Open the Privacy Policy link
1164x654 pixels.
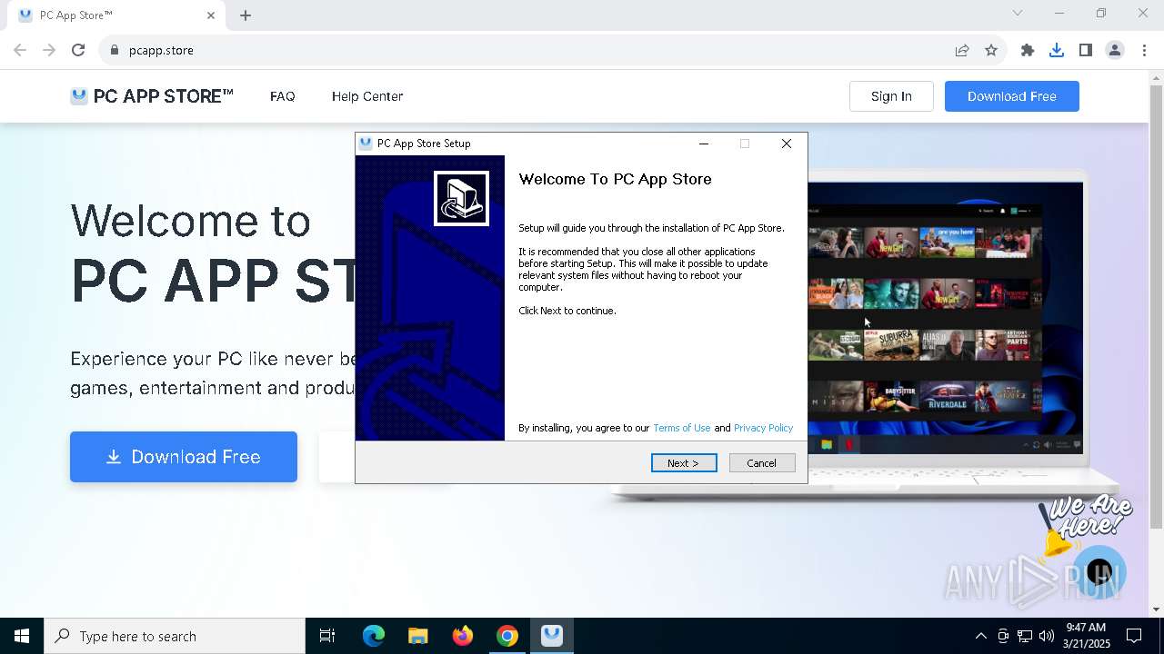pos(764,428)
